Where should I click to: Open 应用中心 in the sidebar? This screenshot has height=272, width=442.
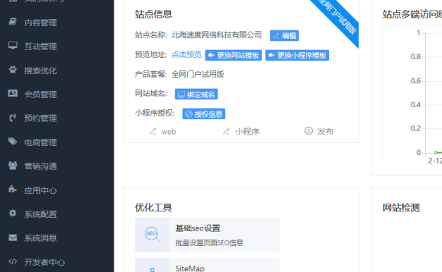40,190
